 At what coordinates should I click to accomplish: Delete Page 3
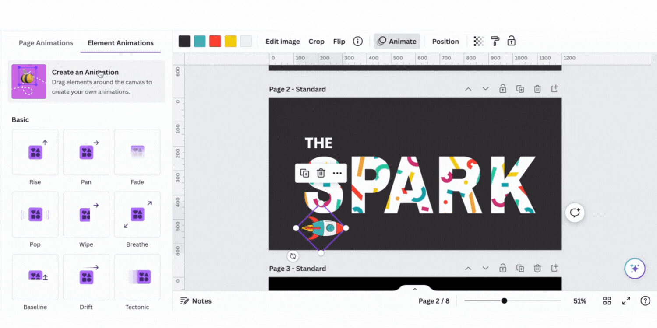click(537, 268)
